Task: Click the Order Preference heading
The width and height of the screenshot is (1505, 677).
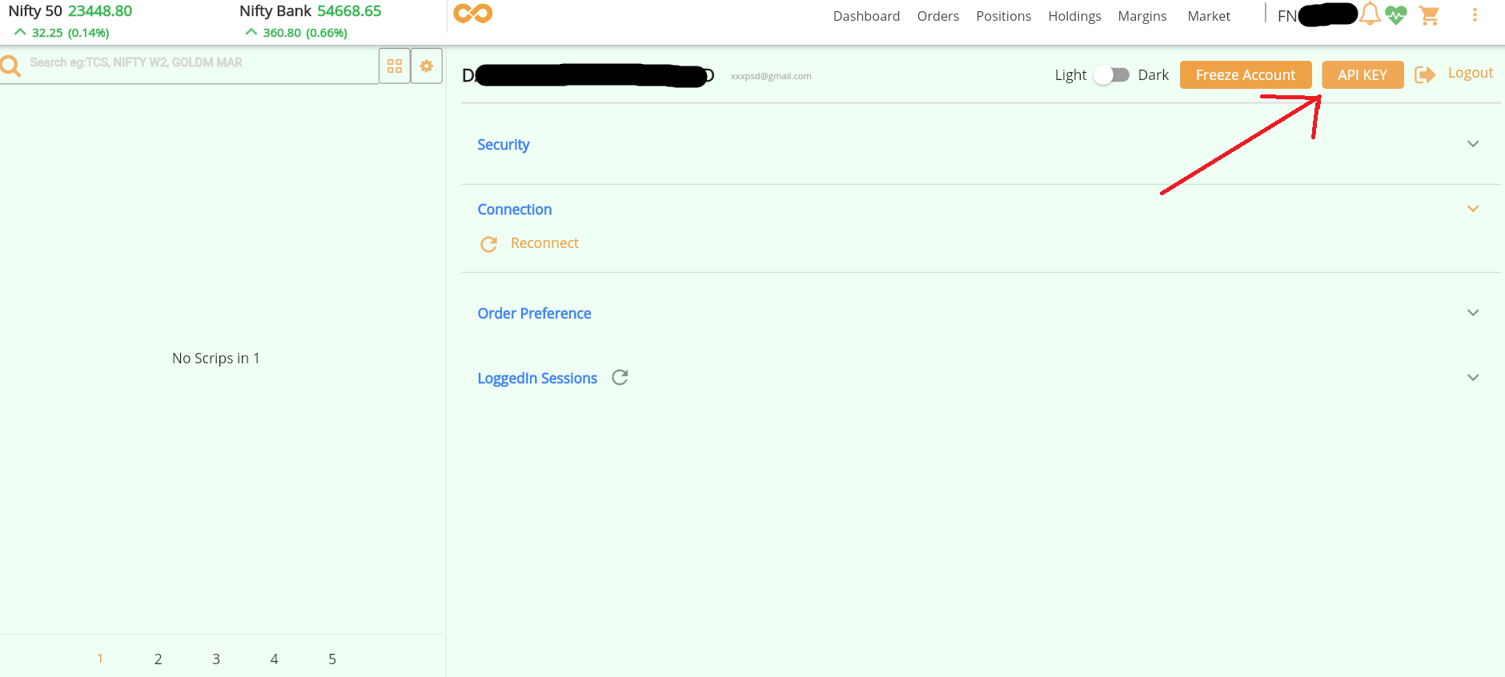Action: (x=534, y=314)
